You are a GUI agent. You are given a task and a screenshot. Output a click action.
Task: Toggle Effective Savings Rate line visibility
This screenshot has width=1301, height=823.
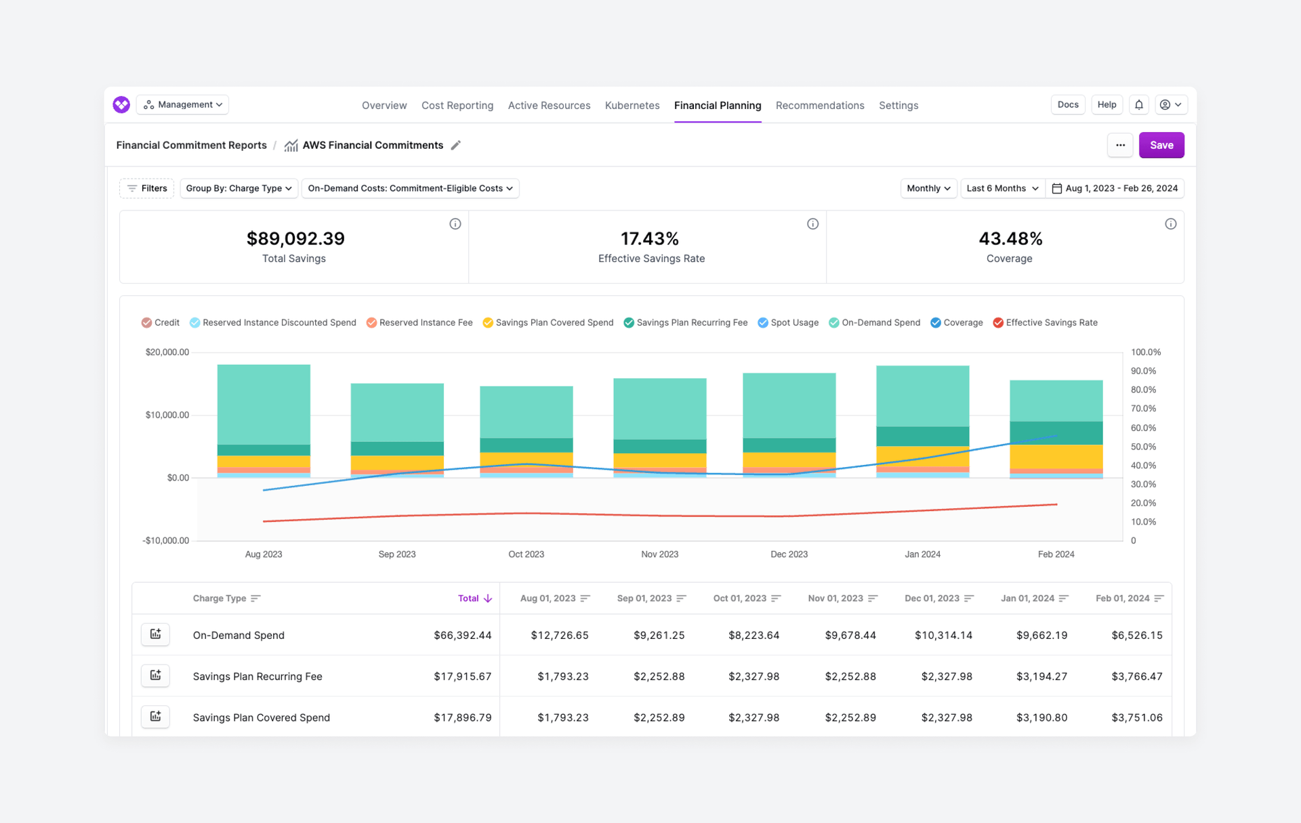click(1046, 322)
